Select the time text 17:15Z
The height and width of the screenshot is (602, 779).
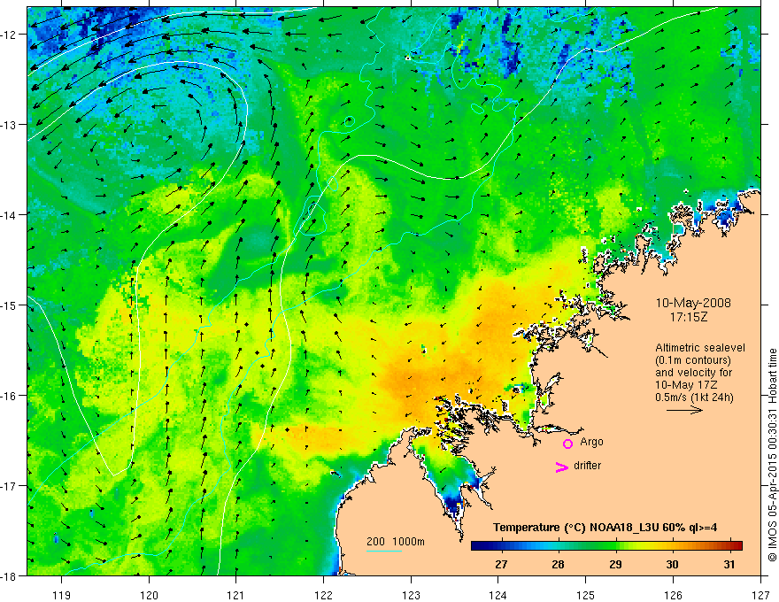[688, 316]
